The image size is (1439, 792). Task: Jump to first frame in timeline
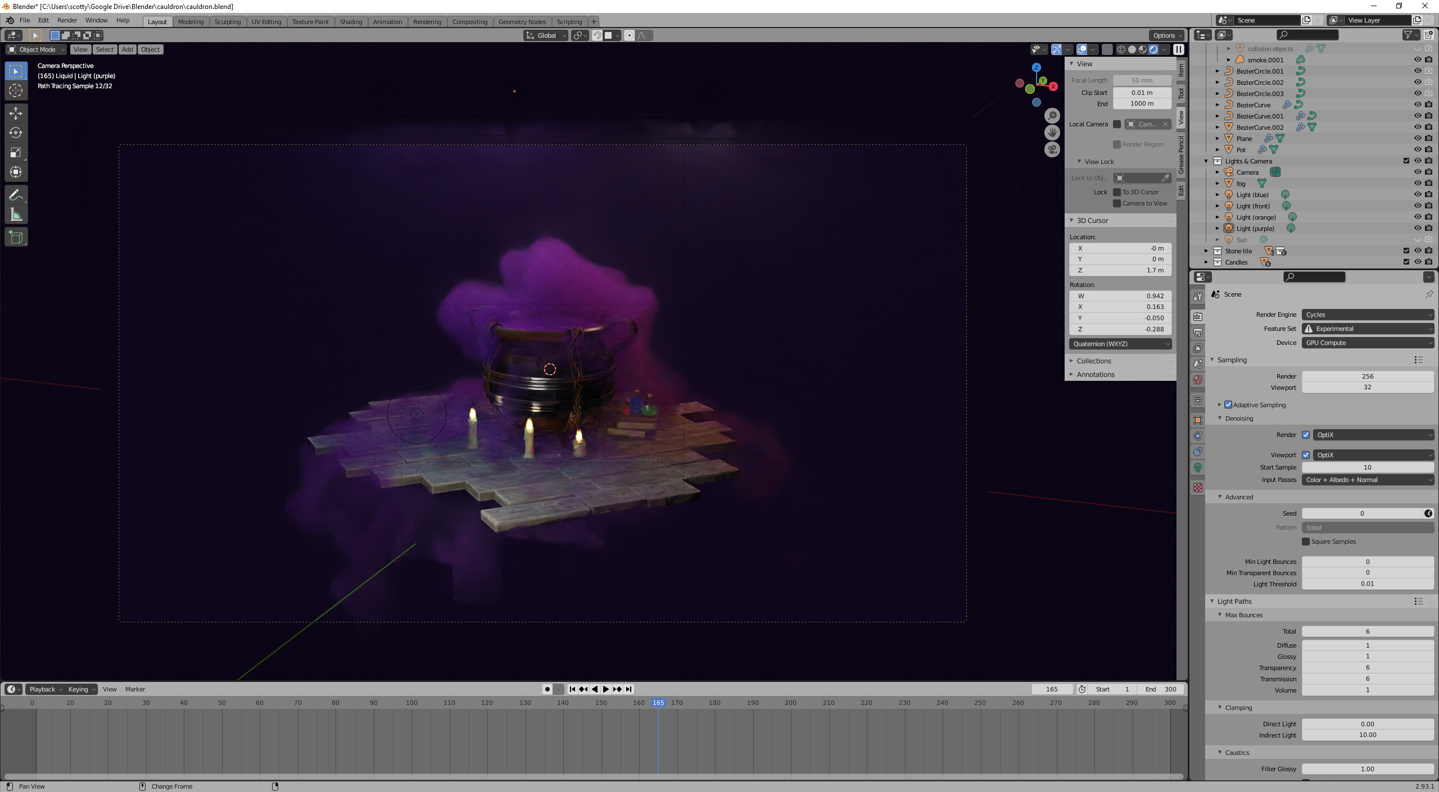click(x=572, y=689)
